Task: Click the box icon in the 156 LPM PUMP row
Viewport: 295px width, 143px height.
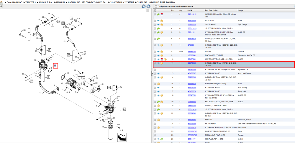Action: [158, 84]
